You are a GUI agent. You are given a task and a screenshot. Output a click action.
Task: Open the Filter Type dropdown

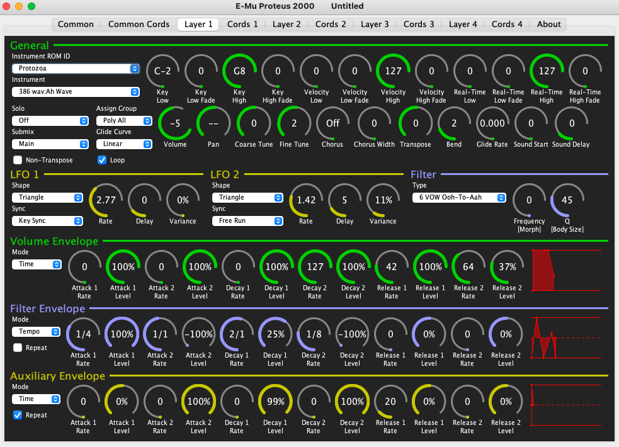(x=459, y=197)
